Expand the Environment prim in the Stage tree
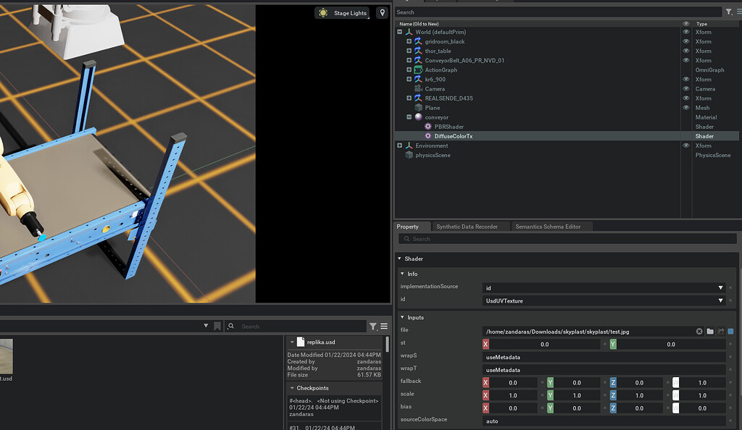 [399, 145]
